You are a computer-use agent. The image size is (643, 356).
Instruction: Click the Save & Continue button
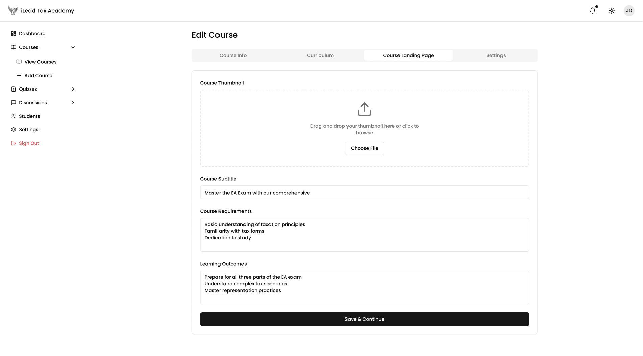point(364,319)
